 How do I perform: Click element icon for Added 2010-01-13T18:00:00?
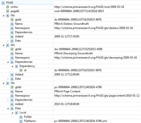tap(12, 104)
